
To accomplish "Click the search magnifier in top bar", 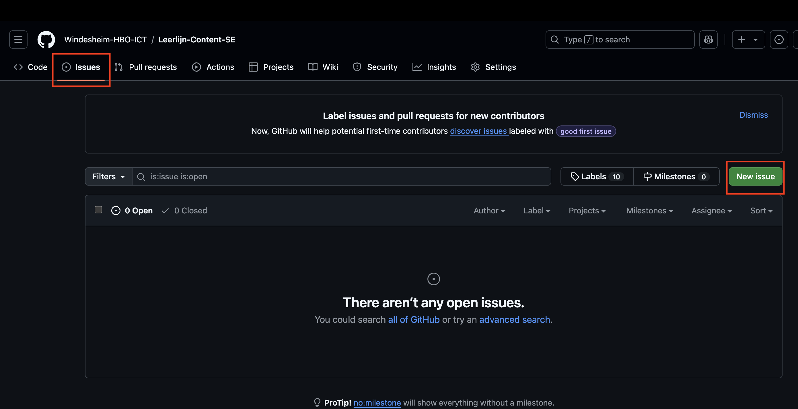I will [555, 40].
